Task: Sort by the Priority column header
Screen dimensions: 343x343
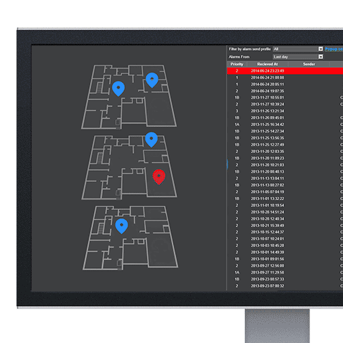Action: [x=237, y=64]
